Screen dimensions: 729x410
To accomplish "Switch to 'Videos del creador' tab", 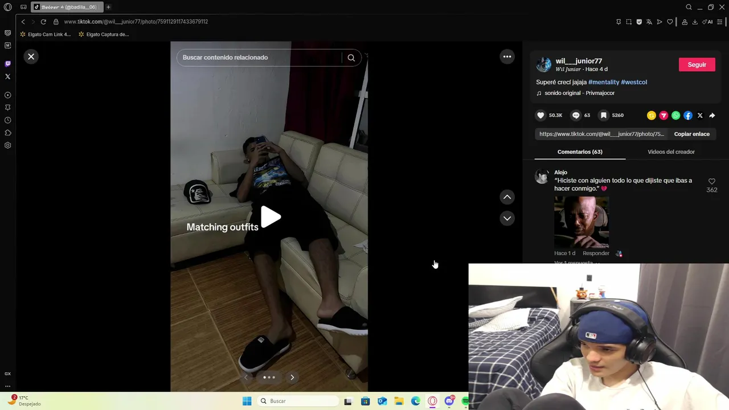I will (671, 151).
